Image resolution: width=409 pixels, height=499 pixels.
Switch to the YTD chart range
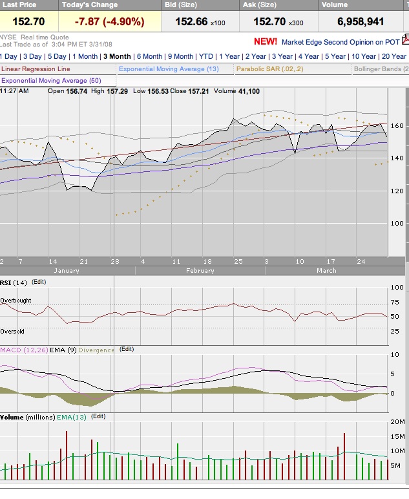point(206,56)
